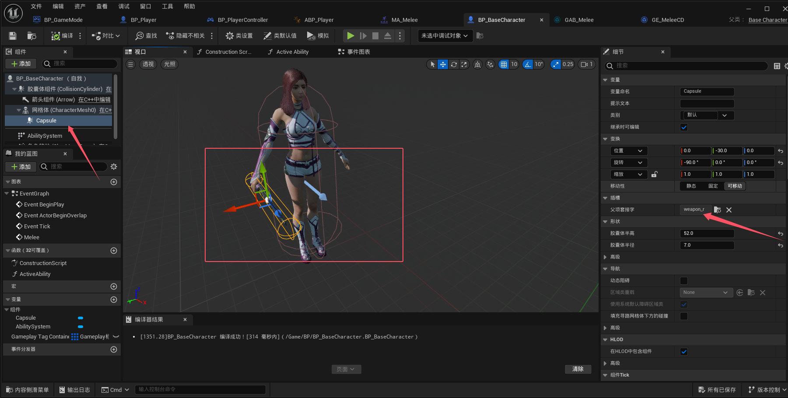Set mobility to Stationary (固定)
The width and height of the screenshot is (788, 398).
pyautogui.click(x=713, y=186)
